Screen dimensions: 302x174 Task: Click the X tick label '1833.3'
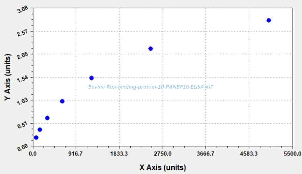coord(119,154)
